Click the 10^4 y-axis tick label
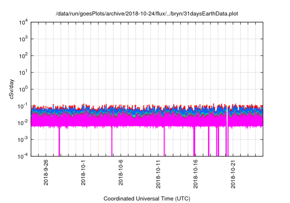Screen dimensions: 290x203 coord(24,23)
